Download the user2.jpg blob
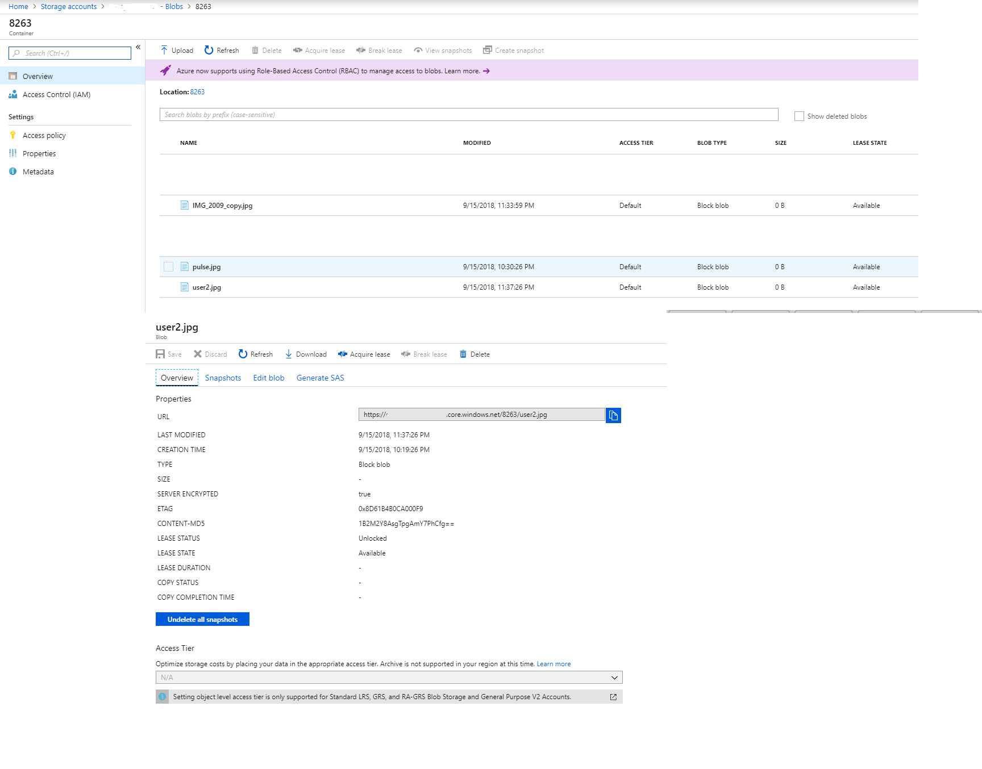 tap(306, 354)
